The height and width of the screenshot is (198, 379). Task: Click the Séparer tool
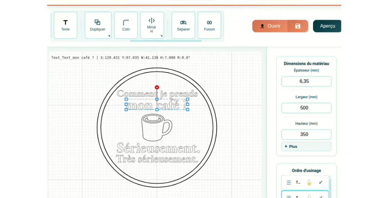pos(183,25)
